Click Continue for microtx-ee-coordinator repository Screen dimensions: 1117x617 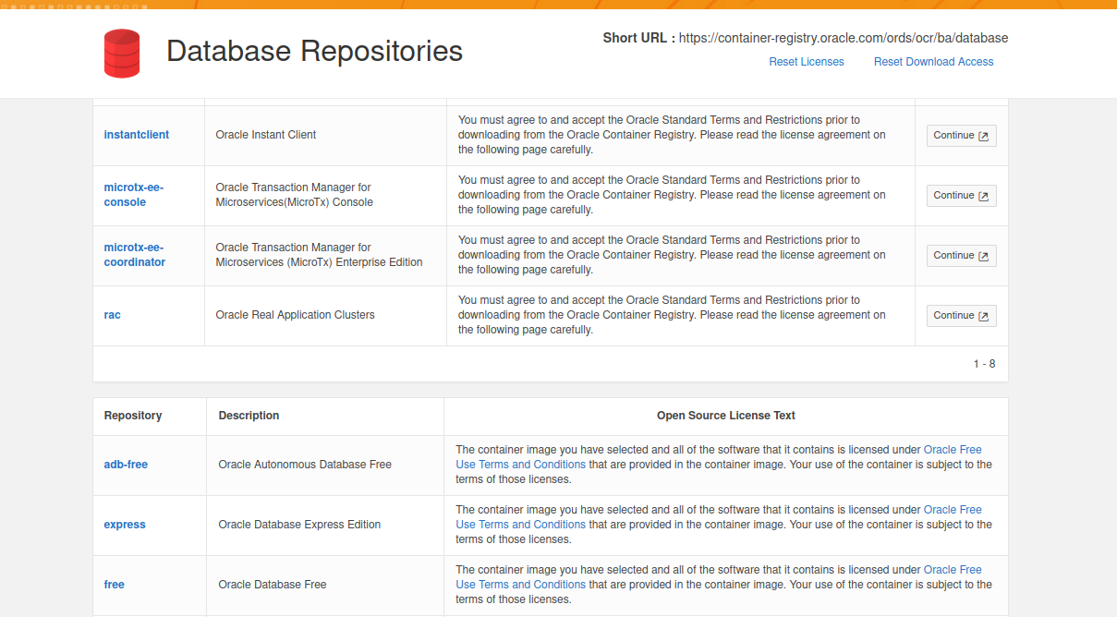coord(961,256)
